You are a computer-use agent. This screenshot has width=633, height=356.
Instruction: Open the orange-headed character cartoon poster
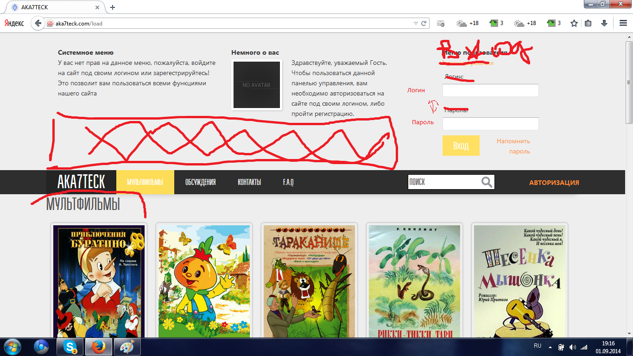coord(204,281)
